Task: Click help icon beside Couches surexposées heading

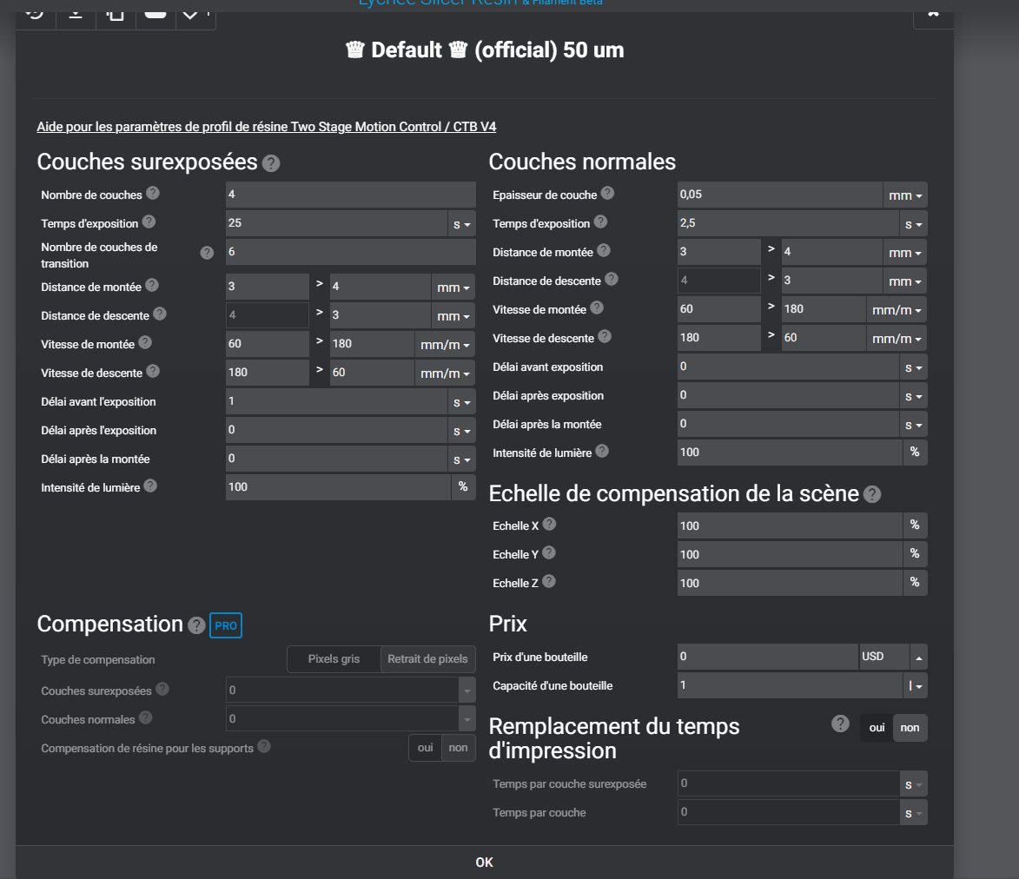Action: click(x=271, y=162)
